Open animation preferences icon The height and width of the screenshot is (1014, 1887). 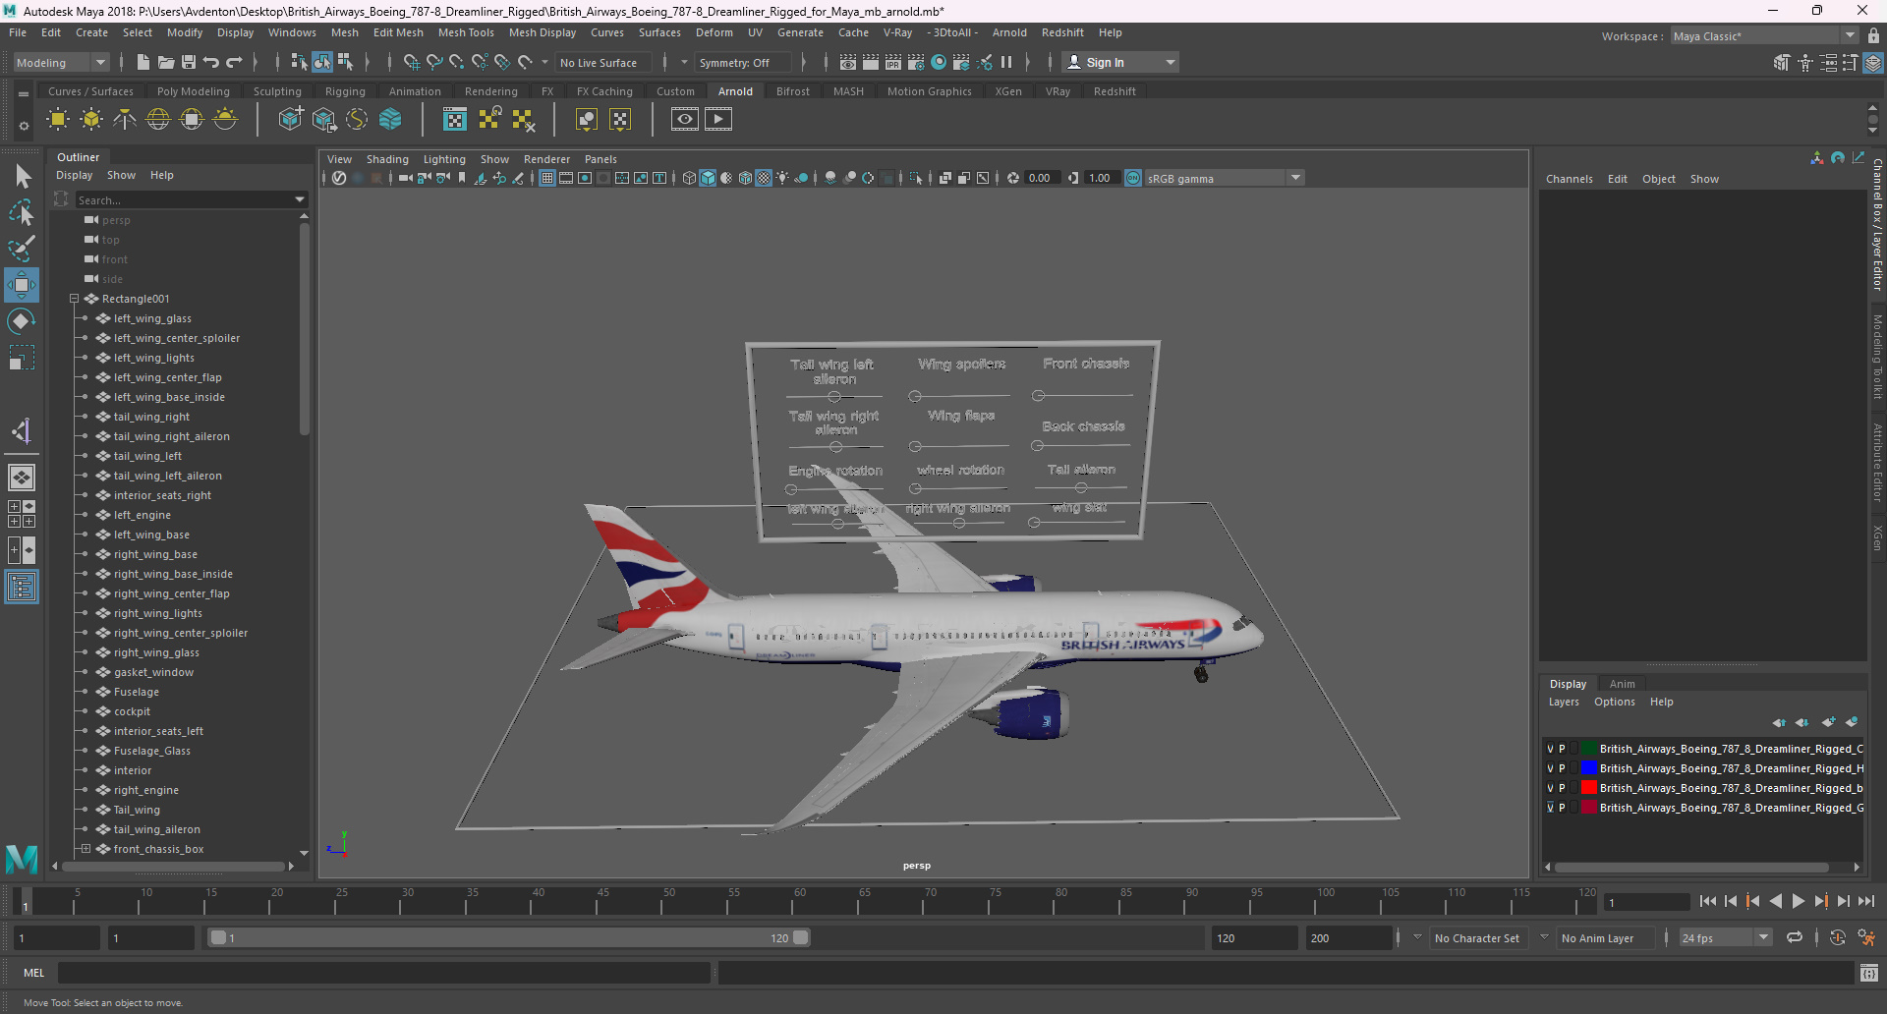pyautogui.click(x=1865, y=938)
